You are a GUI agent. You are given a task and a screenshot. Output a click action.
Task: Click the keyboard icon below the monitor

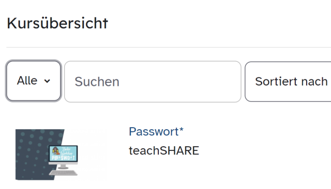pyautogui.click(x=63, y=173)
